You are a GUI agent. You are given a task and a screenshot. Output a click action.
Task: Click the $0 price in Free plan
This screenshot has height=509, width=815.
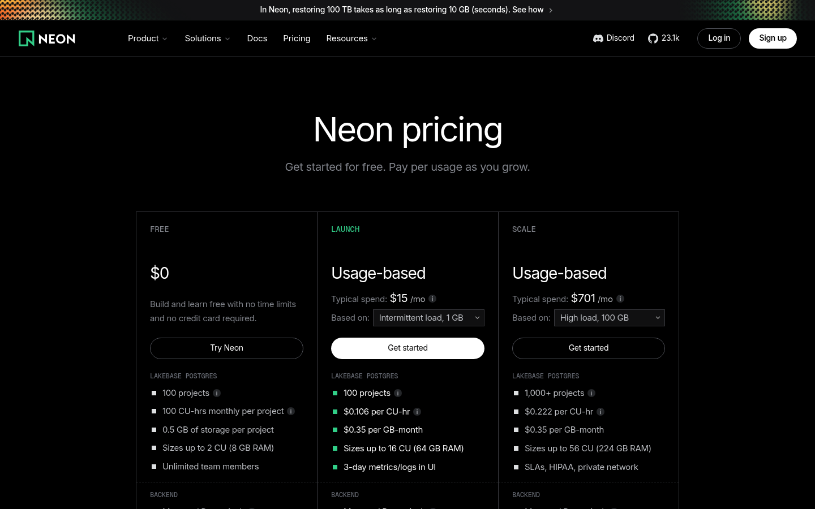coord(160,273)
